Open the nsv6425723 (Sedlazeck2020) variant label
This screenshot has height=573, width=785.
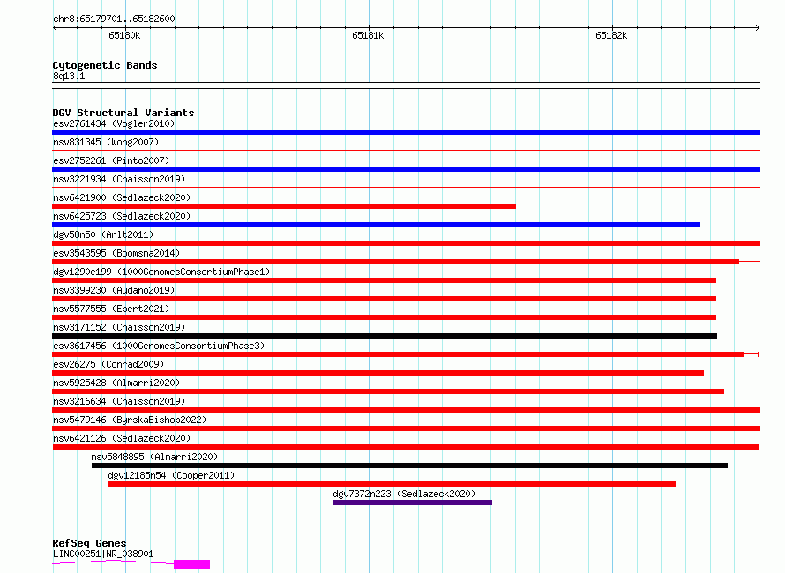pyautogui.click(x=122, y=216)
